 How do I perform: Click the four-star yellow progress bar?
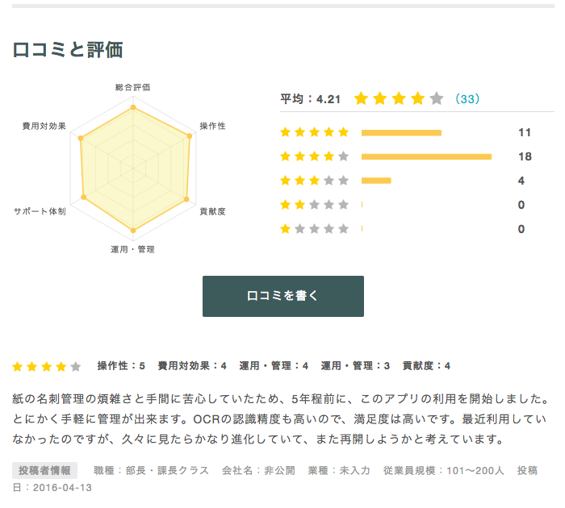(x=426, y=156)
